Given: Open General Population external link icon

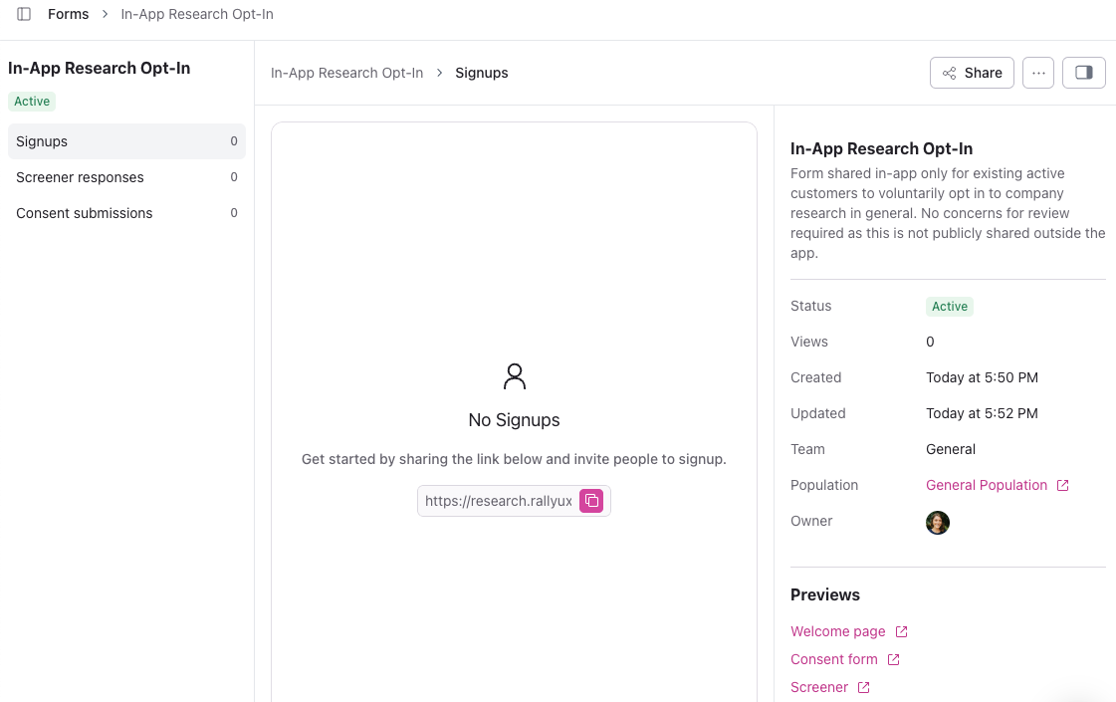Looking at the screenshot, I should 1063,486.
